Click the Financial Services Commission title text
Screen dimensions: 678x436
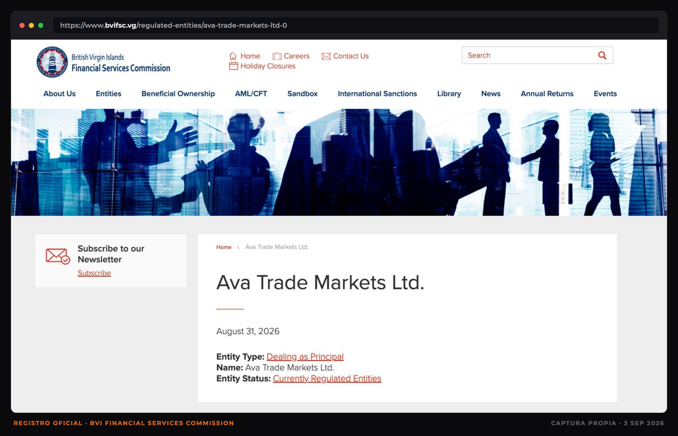pyautogui.click(x=121, y=68)
